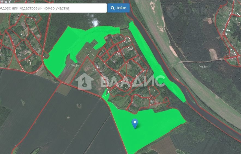This screenshot has height=154, width=241.
Task: Click the brown field in the bottom-right corner
Action: coord(164,147)
